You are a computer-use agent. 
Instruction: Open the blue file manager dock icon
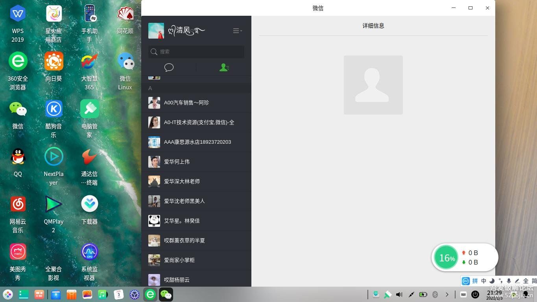[x=56, y=295]
